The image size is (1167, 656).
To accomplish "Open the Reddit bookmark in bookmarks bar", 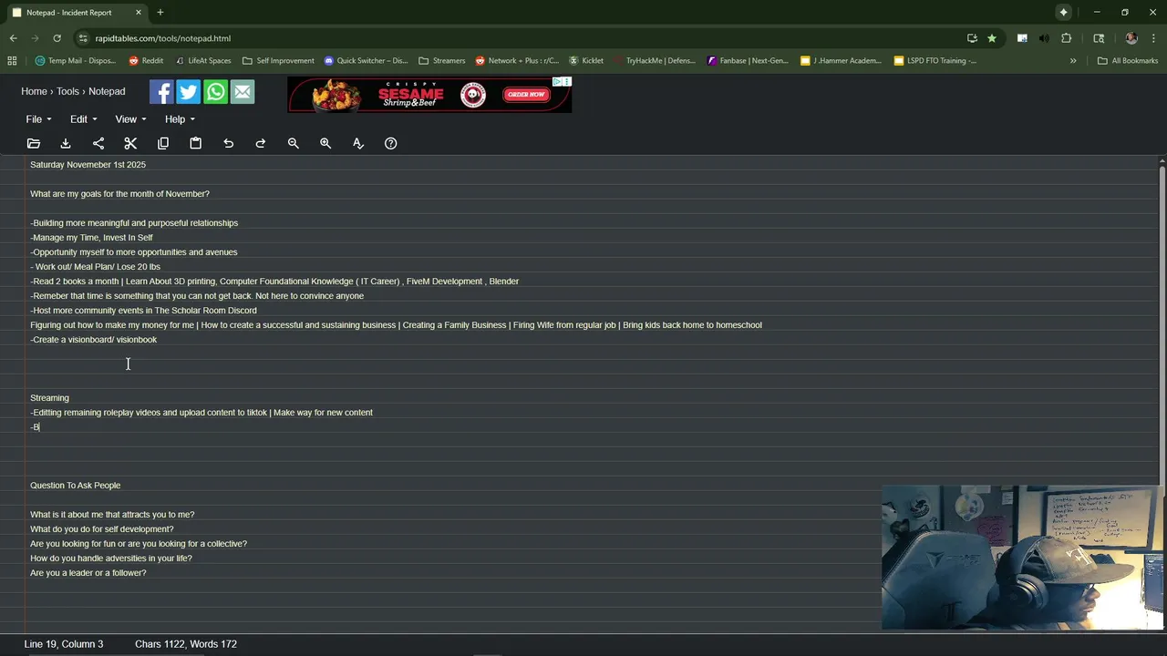I will [146, 61].
